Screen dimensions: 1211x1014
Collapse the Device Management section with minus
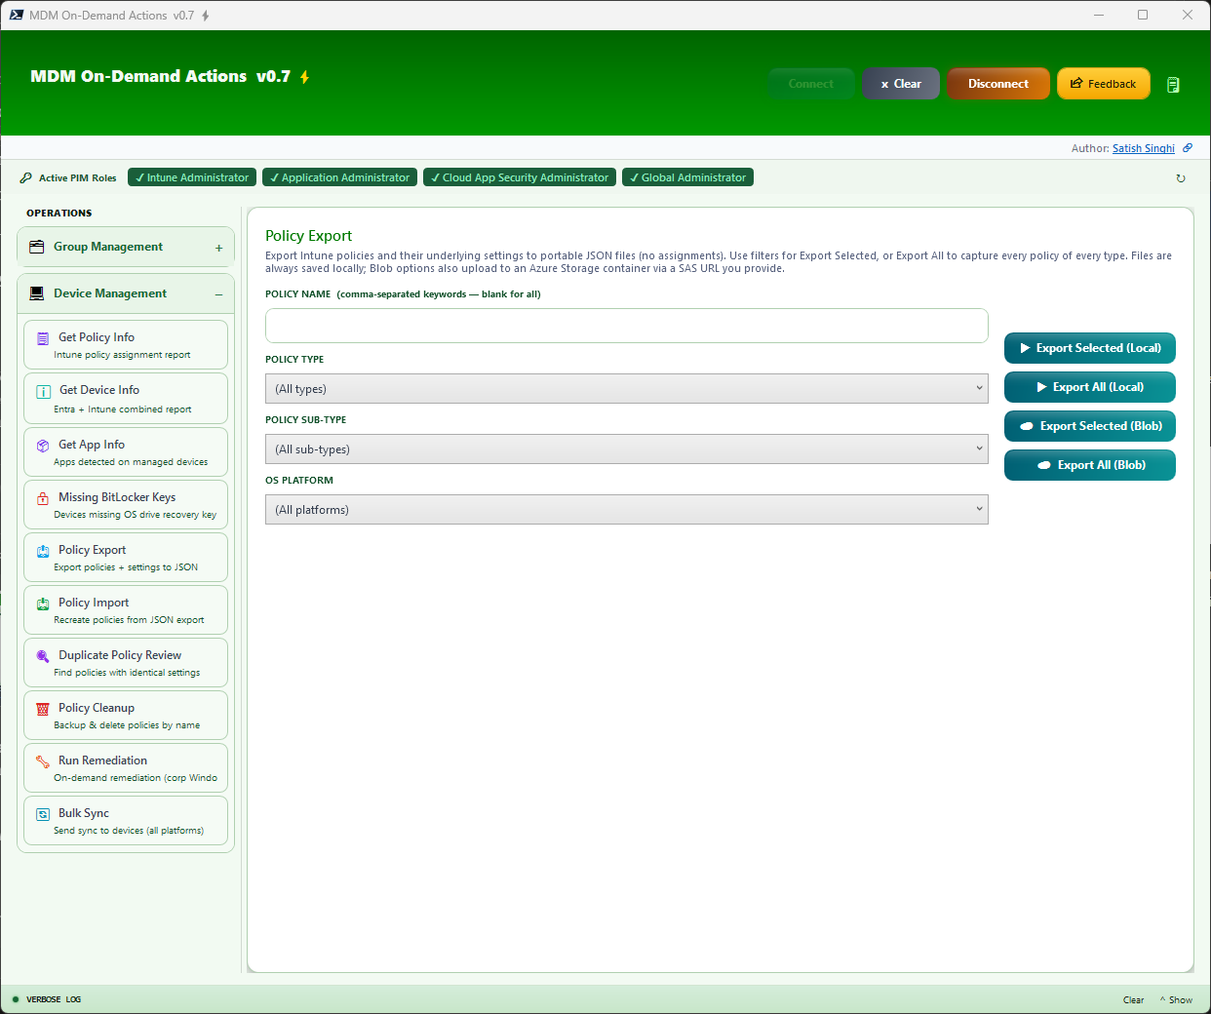(x=219, y=294)
